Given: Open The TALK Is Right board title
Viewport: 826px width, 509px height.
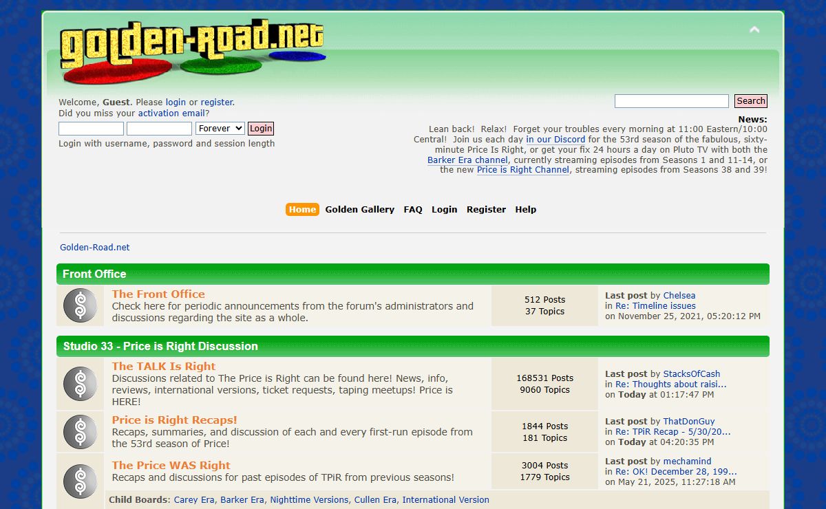Looking at the screenshot, I should click(164, 367).
